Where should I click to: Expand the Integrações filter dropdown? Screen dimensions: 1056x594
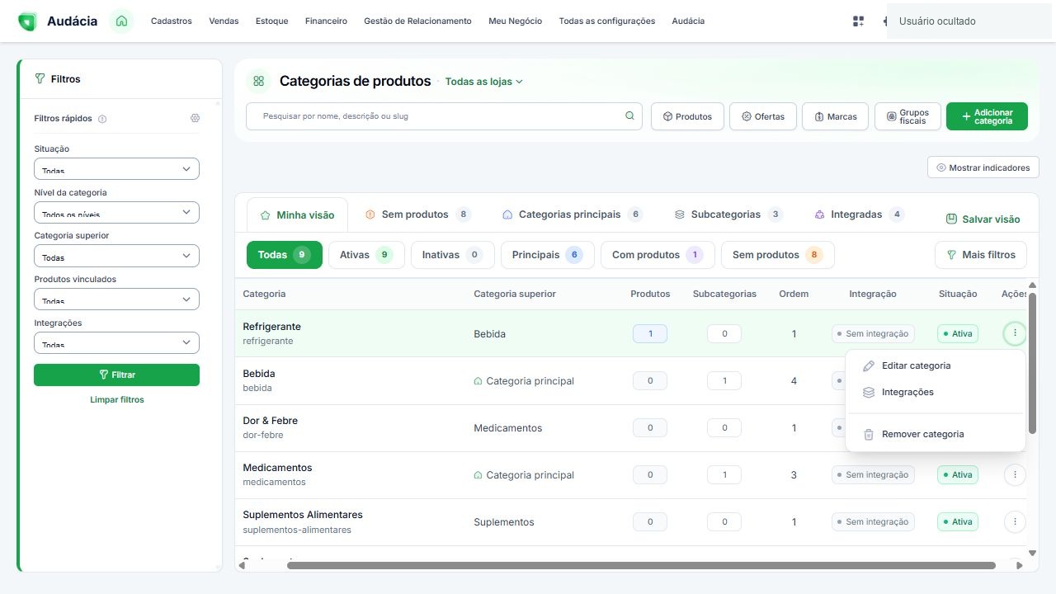tap(116, 343)
